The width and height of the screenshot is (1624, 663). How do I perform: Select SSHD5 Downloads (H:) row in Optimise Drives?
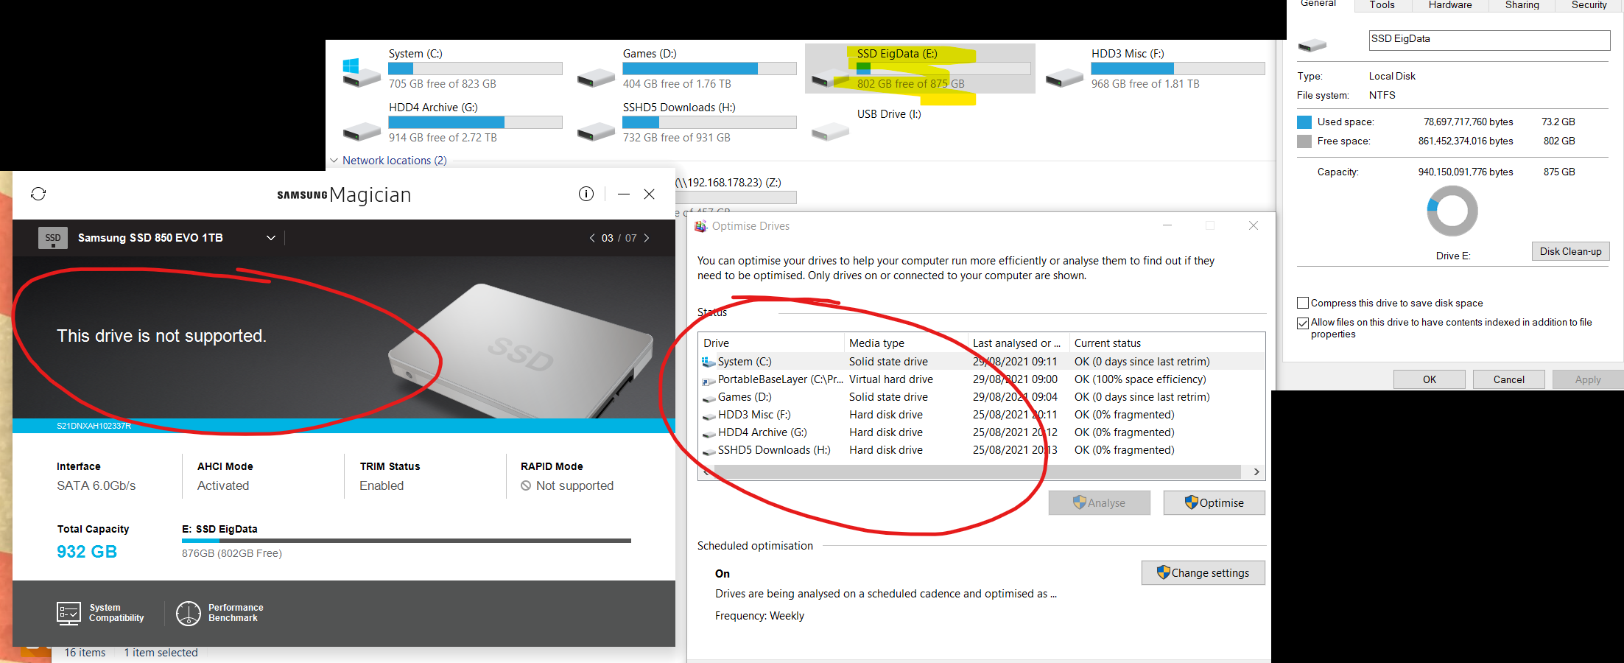pyautogui.click(x=981, y=450)
